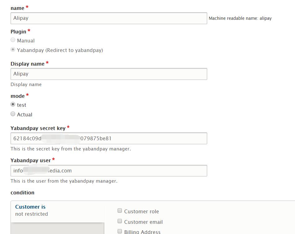
Task: Select the Yabandpay redirect plugin radio button
Action: 13,50
